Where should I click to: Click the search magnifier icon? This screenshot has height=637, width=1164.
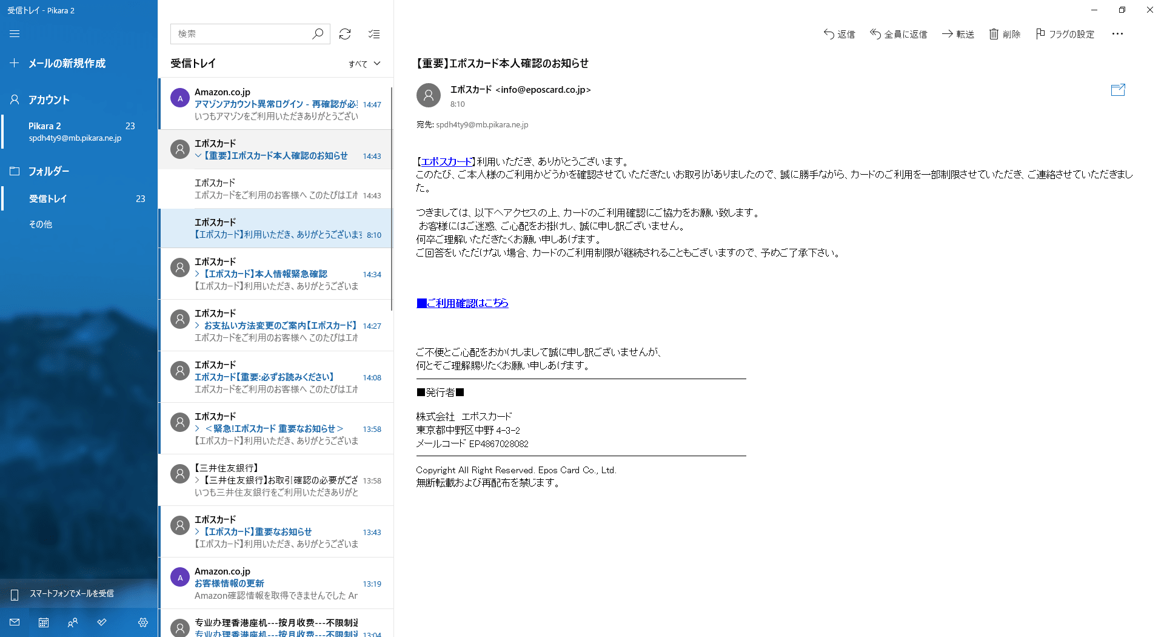(x=318, y=34)
